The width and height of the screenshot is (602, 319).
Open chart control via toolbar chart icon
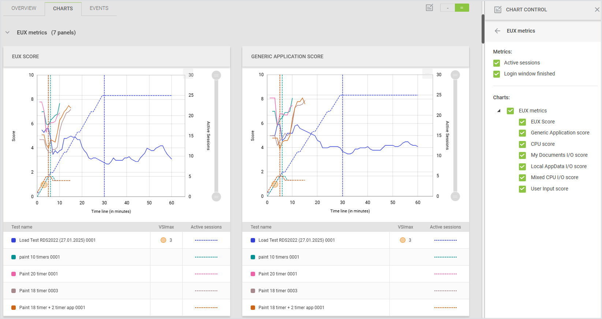point(429,8)
